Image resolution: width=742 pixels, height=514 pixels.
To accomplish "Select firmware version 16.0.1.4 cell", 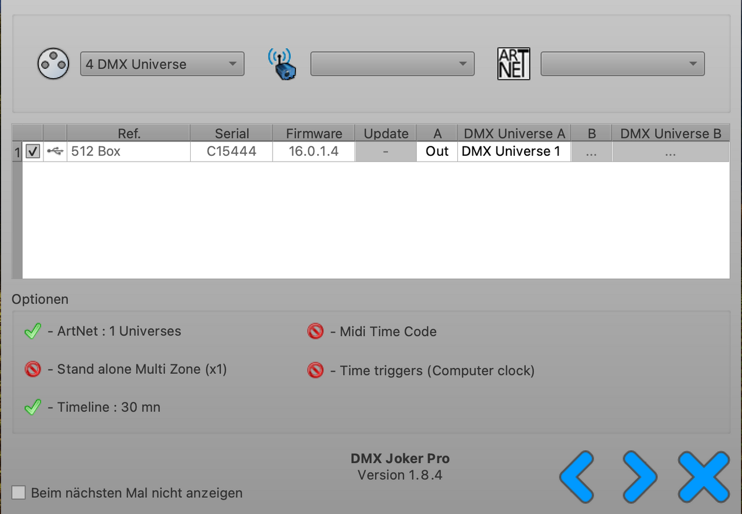I will 314,151.
